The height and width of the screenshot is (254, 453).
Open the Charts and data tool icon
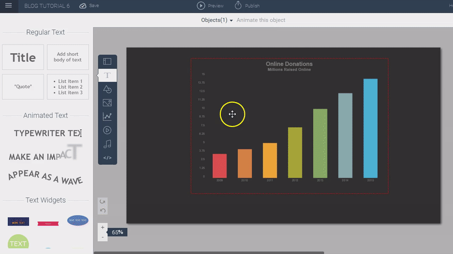pyautogui.click(x=107, y=116)
